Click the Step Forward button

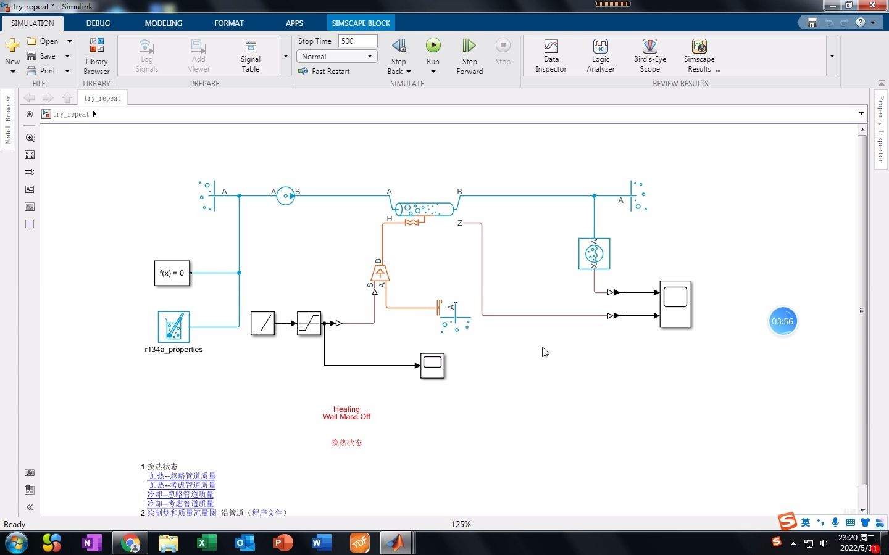click(469, 54)
